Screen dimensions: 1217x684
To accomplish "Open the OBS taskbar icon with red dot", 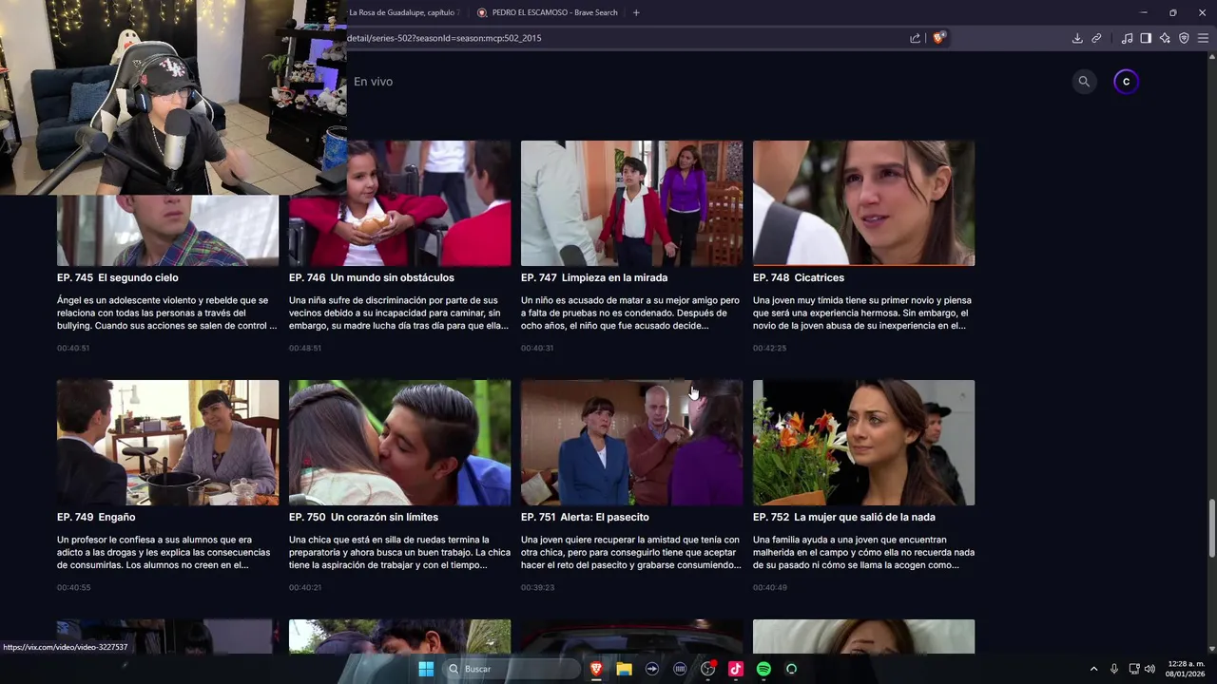I will point(707,669).
